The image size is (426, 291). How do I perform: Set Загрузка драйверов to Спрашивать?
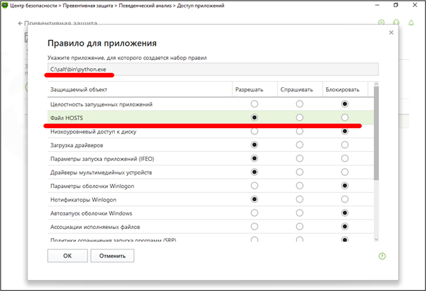(x=299, y=145)
